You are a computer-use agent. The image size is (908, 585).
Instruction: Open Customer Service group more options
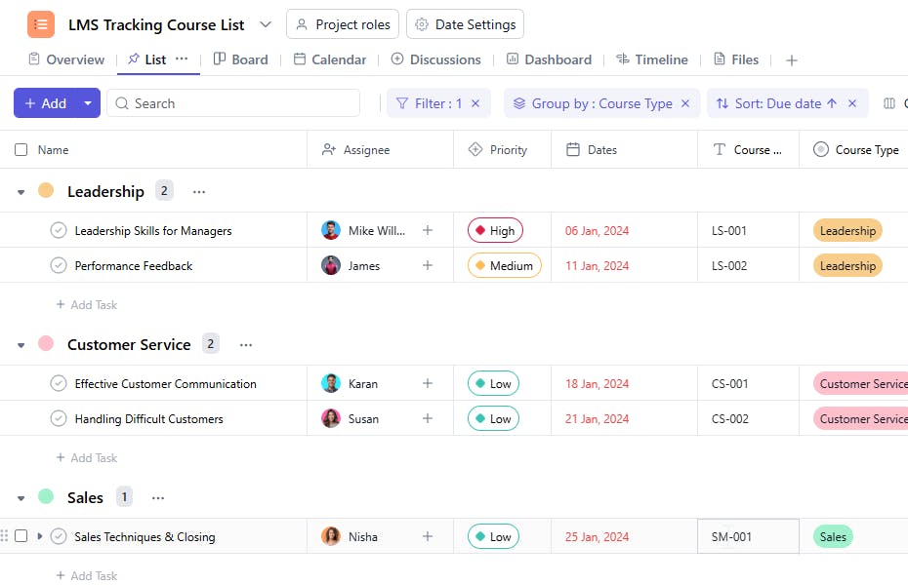click(x=246, y=345)
